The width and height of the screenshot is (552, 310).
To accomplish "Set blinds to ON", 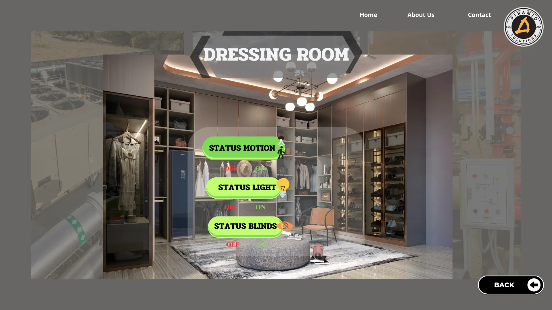I will [x=262, y=245].
